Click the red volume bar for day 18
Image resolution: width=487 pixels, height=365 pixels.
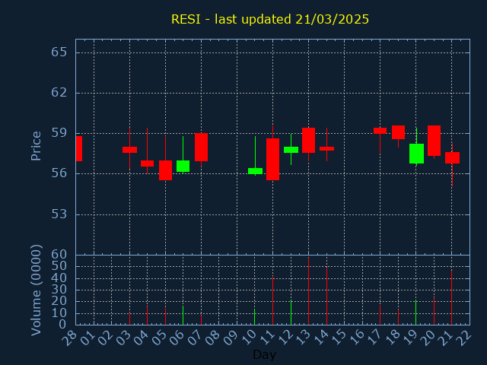[x=398, y=317]
